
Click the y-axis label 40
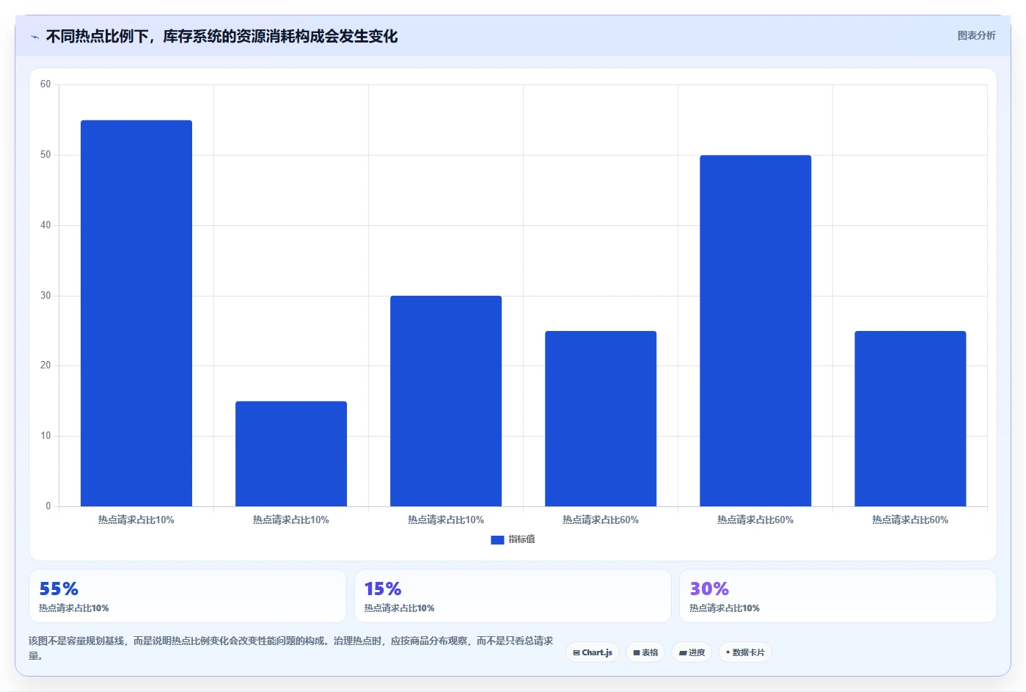45,225
